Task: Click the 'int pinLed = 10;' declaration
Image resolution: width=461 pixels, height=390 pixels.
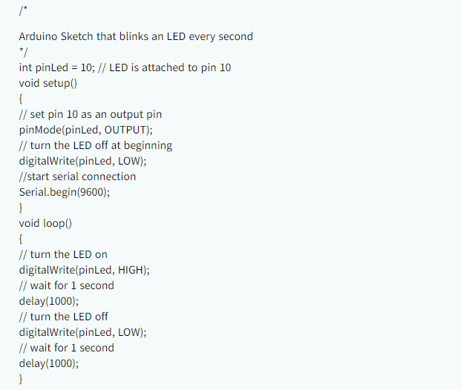Action: click(56, 67)
